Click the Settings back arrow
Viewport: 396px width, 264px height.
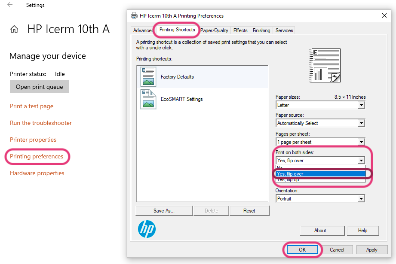coord(10,5)
